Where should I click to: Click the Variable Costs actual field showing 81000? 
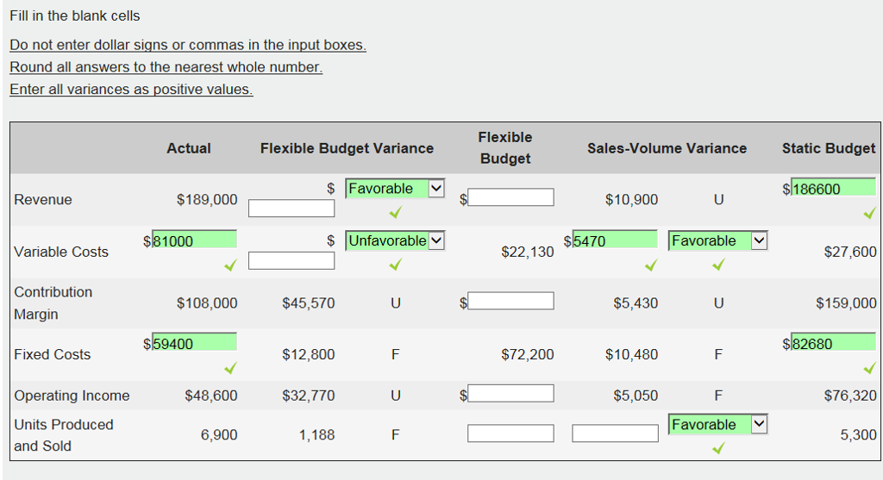[194, 240]
